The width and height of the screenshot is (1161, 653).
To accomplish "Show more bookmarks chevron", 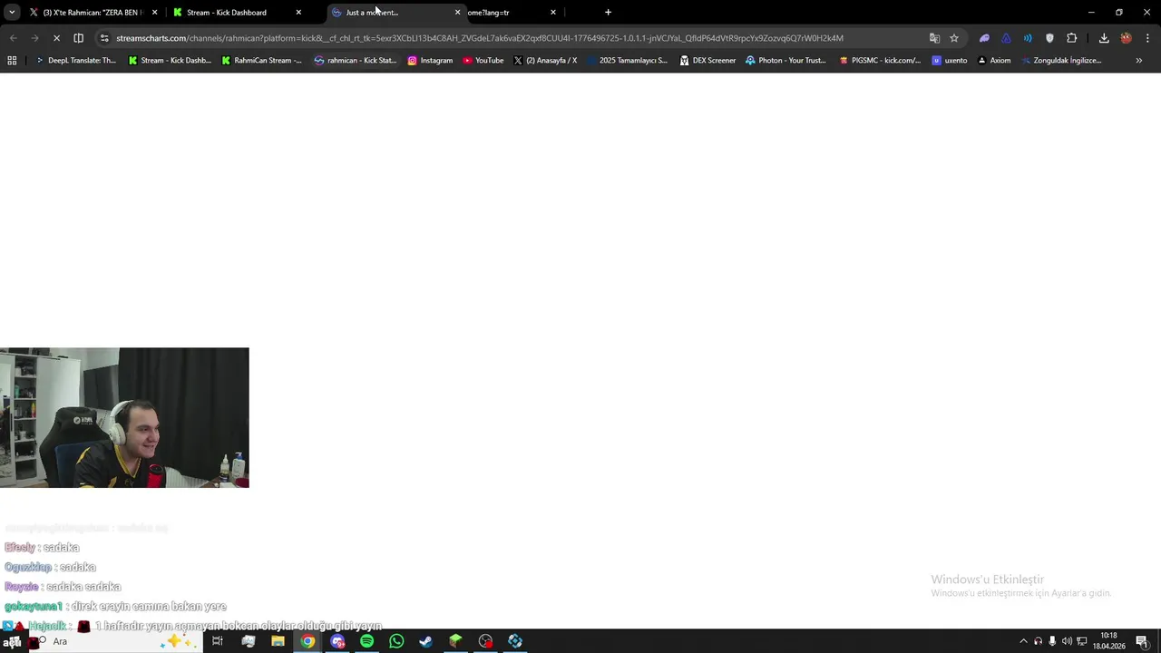I will [1138, 61].
